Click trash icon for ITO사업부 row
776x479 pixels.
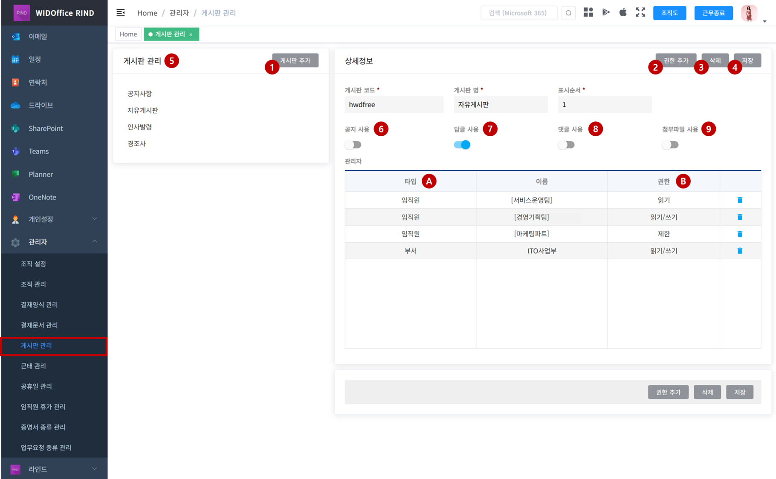740,251
